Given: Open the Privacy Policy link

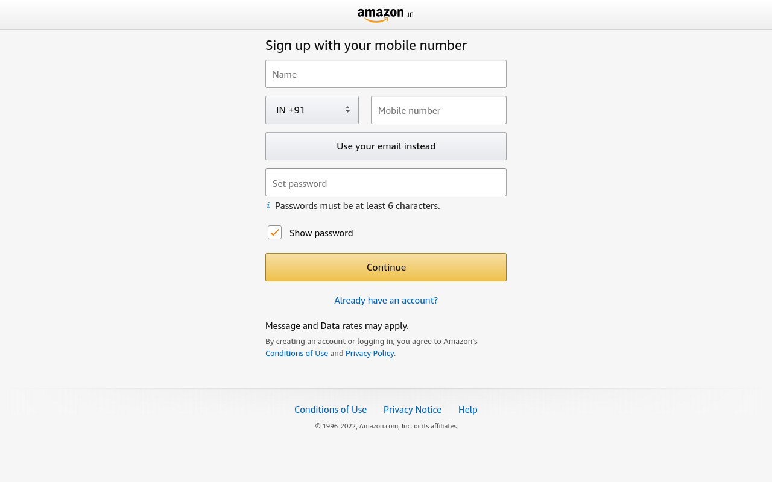Looking at the screenshot, I should click(x=370, y=353).
